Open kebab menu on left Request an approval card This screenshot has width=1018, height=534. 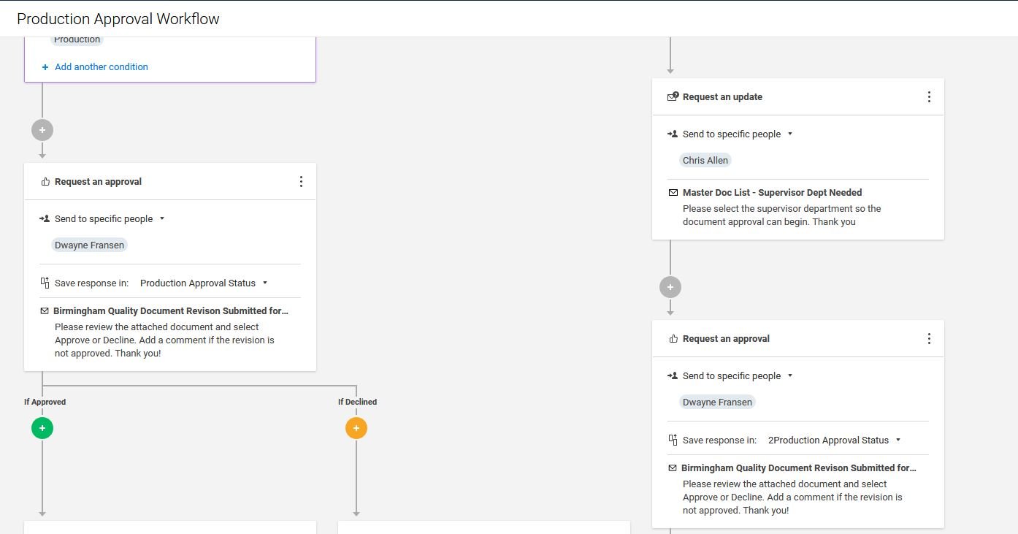point(301,182)
